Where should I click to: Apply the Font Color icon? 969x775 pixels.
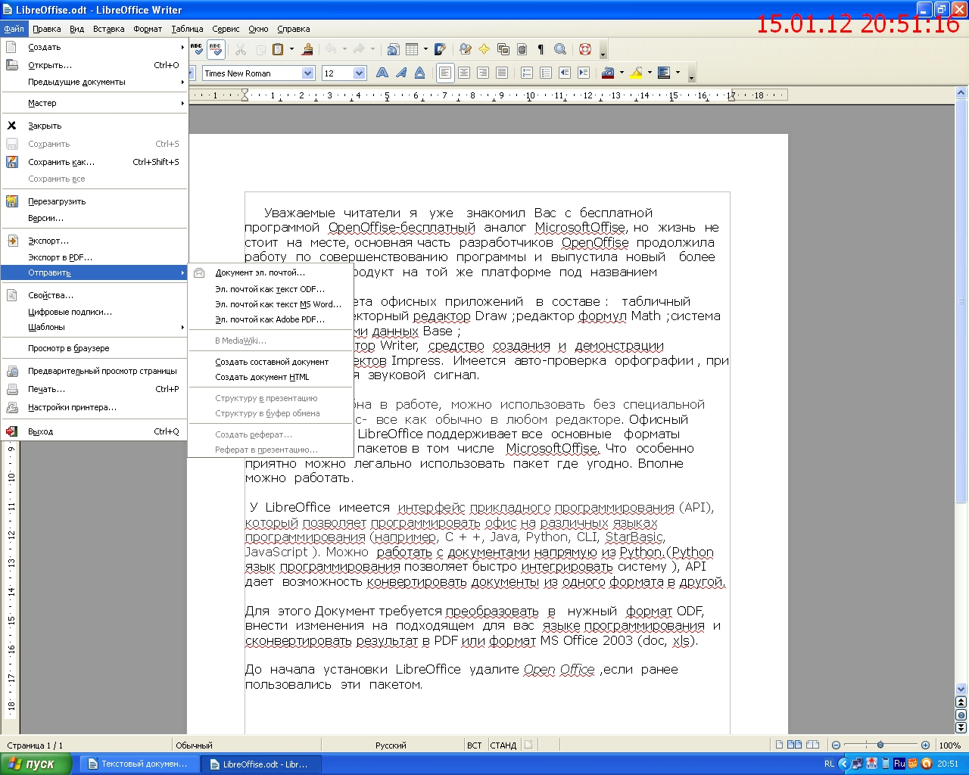pos(608,73)
